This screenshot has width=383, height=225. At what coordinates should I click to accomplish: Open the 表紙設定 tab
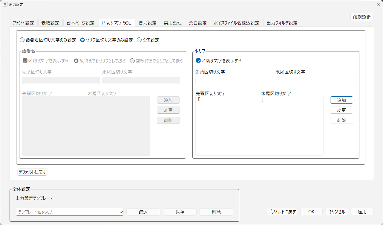pyautogui.click(x=50, y=22)
